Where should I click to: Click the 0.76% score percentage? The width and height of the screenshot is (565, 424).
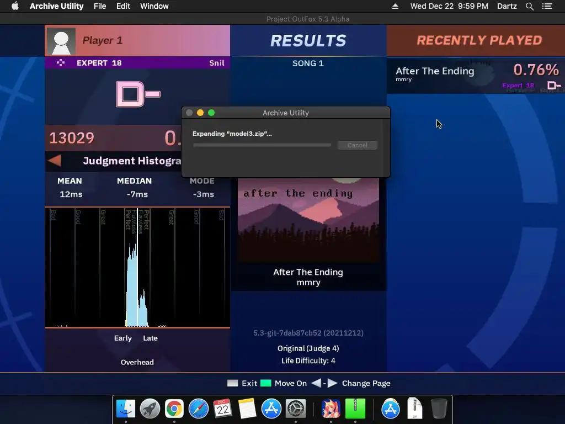click(536, 70)
